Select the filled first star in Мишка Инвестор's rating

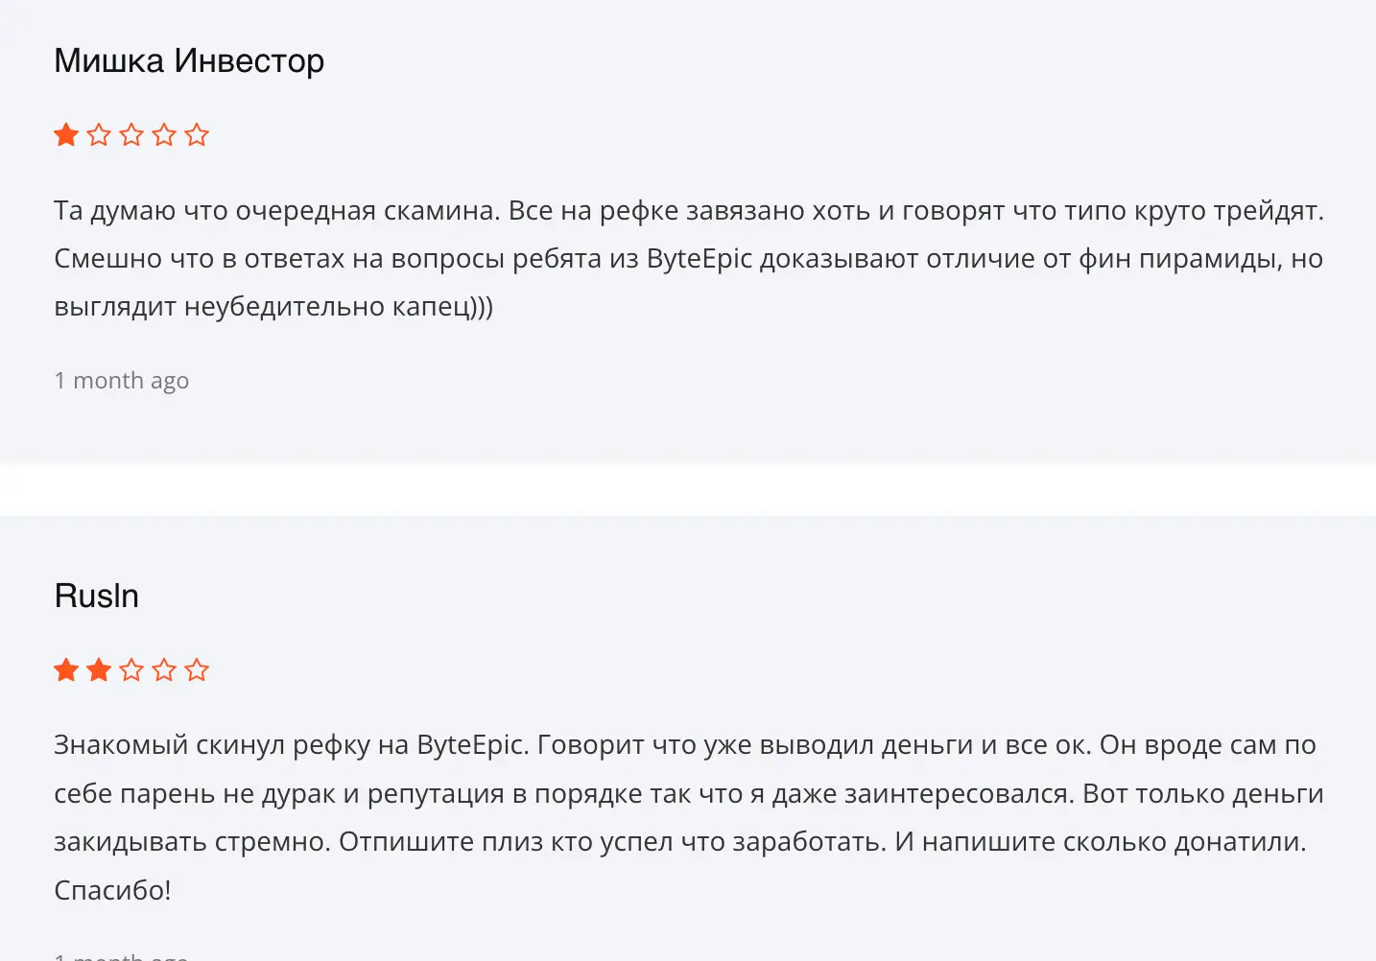(x=65, y=135)
